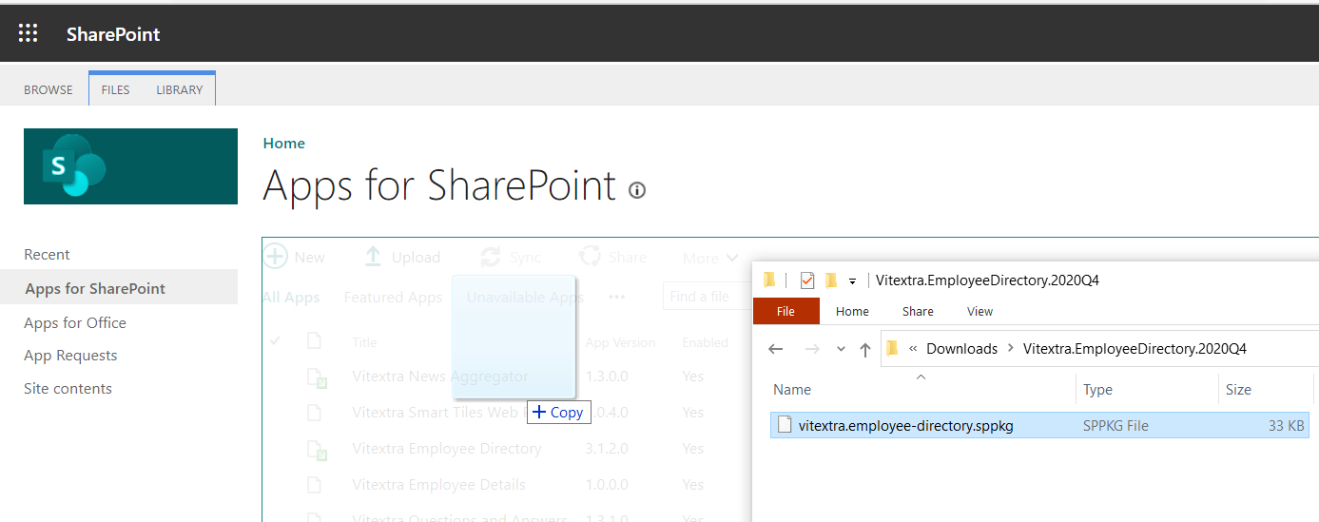Open App Requests in left navigation

(70, 355)
